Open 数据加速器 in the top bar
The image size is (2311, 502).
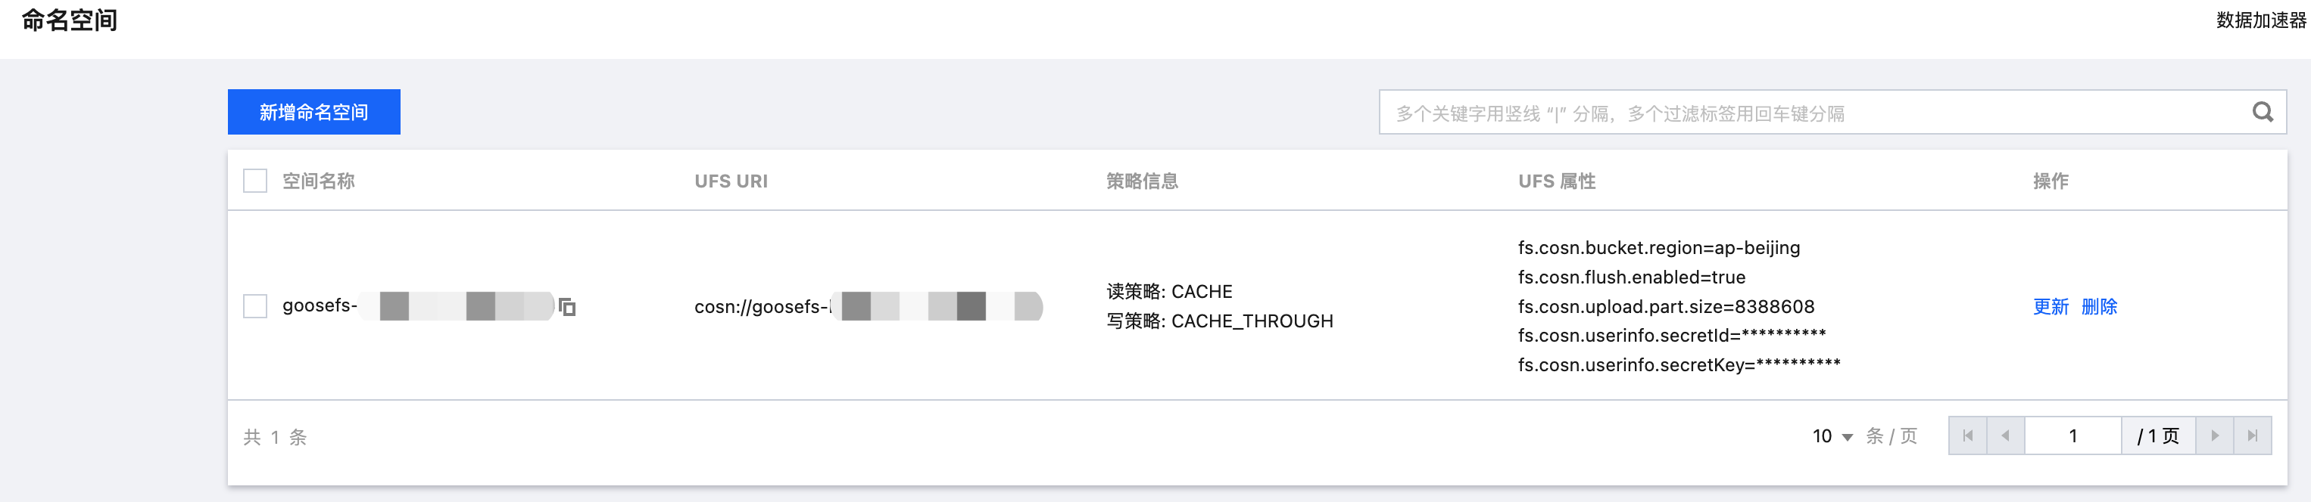2260,20
